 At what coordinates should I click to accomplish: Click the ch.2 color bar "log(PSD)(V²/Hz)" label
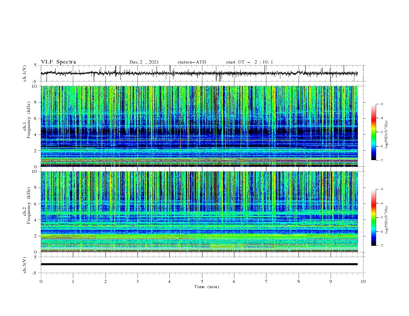[x=387, y=219]
